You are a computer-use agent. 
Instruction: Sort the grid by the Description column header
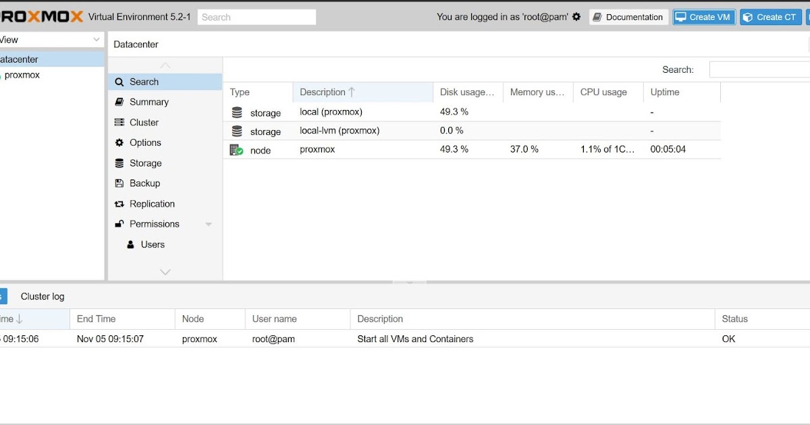click(x=323, y=92)
